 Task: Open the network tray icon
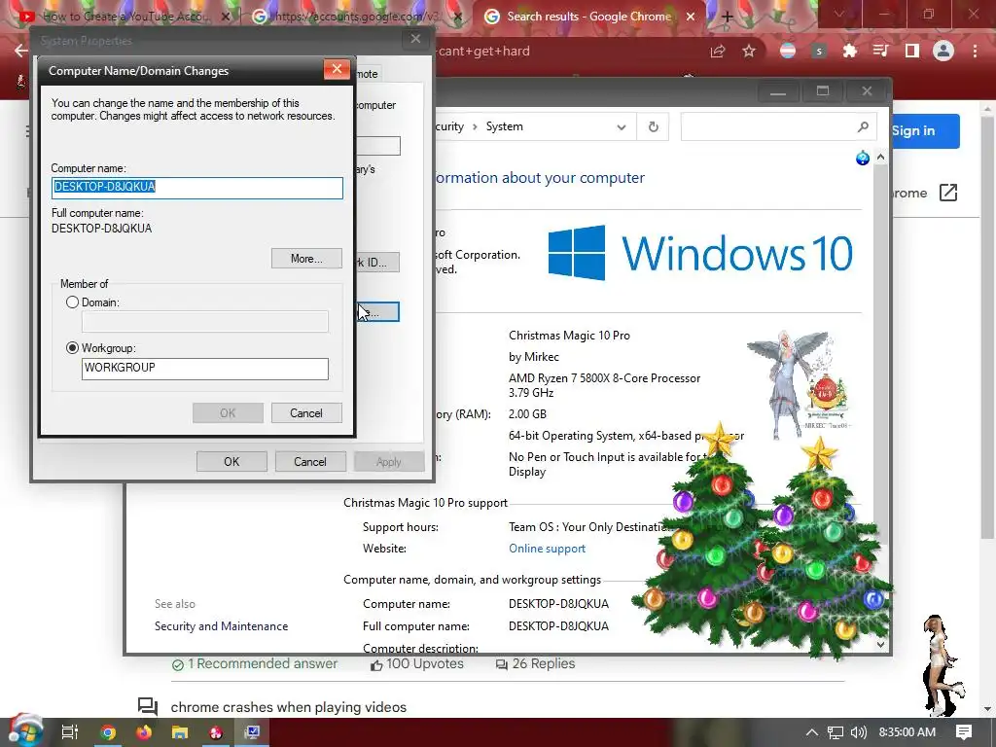pos(836,732)
